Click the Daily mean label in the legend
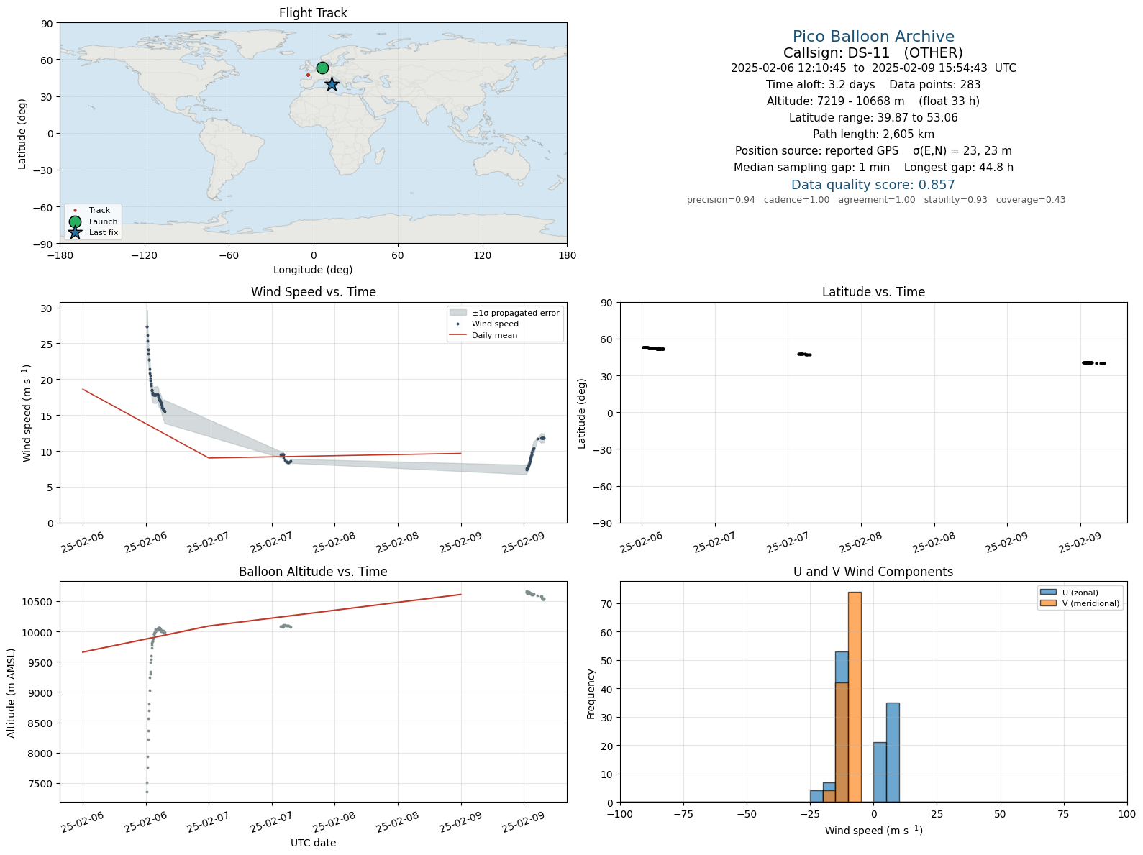The width and height of the screenshot is (1143, 855). [x=495, y=335]
